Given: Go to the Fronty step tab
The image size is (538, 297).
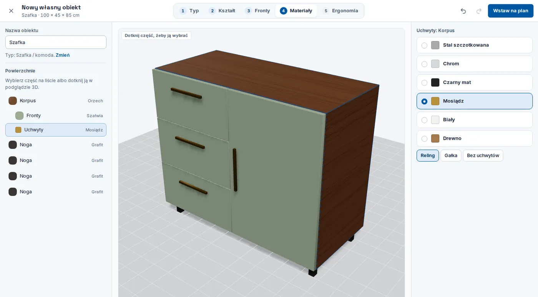Looking at the screenshot, I should [258, 11].
